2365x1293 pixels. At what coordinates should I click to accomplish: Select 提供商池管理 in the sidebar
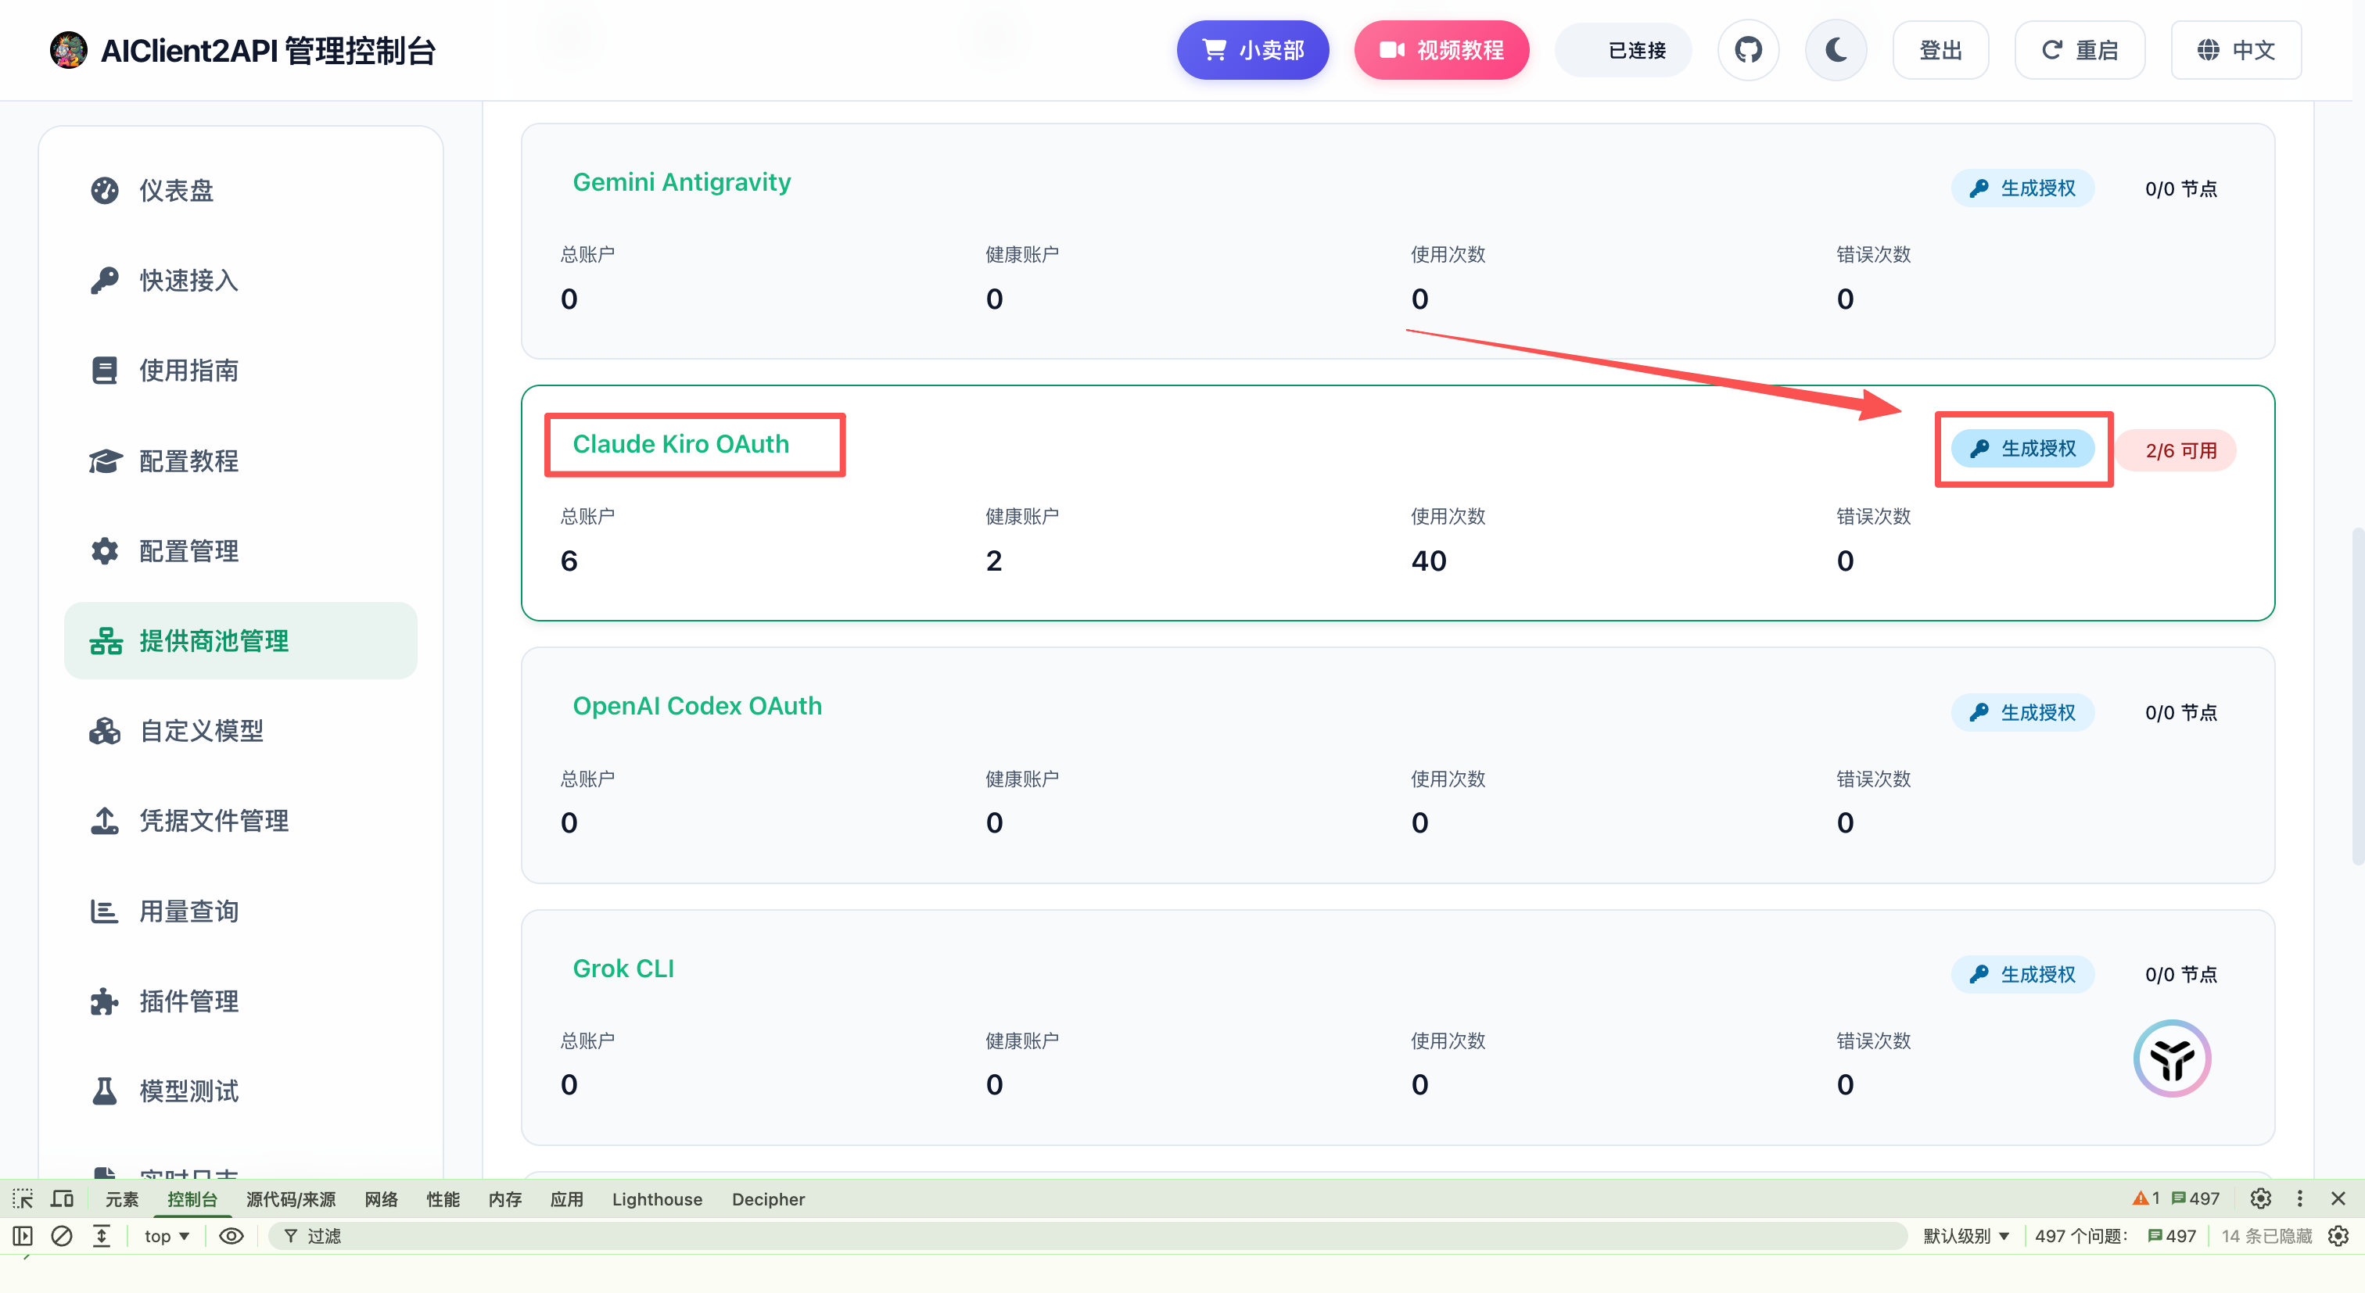[x=241, y=640]
